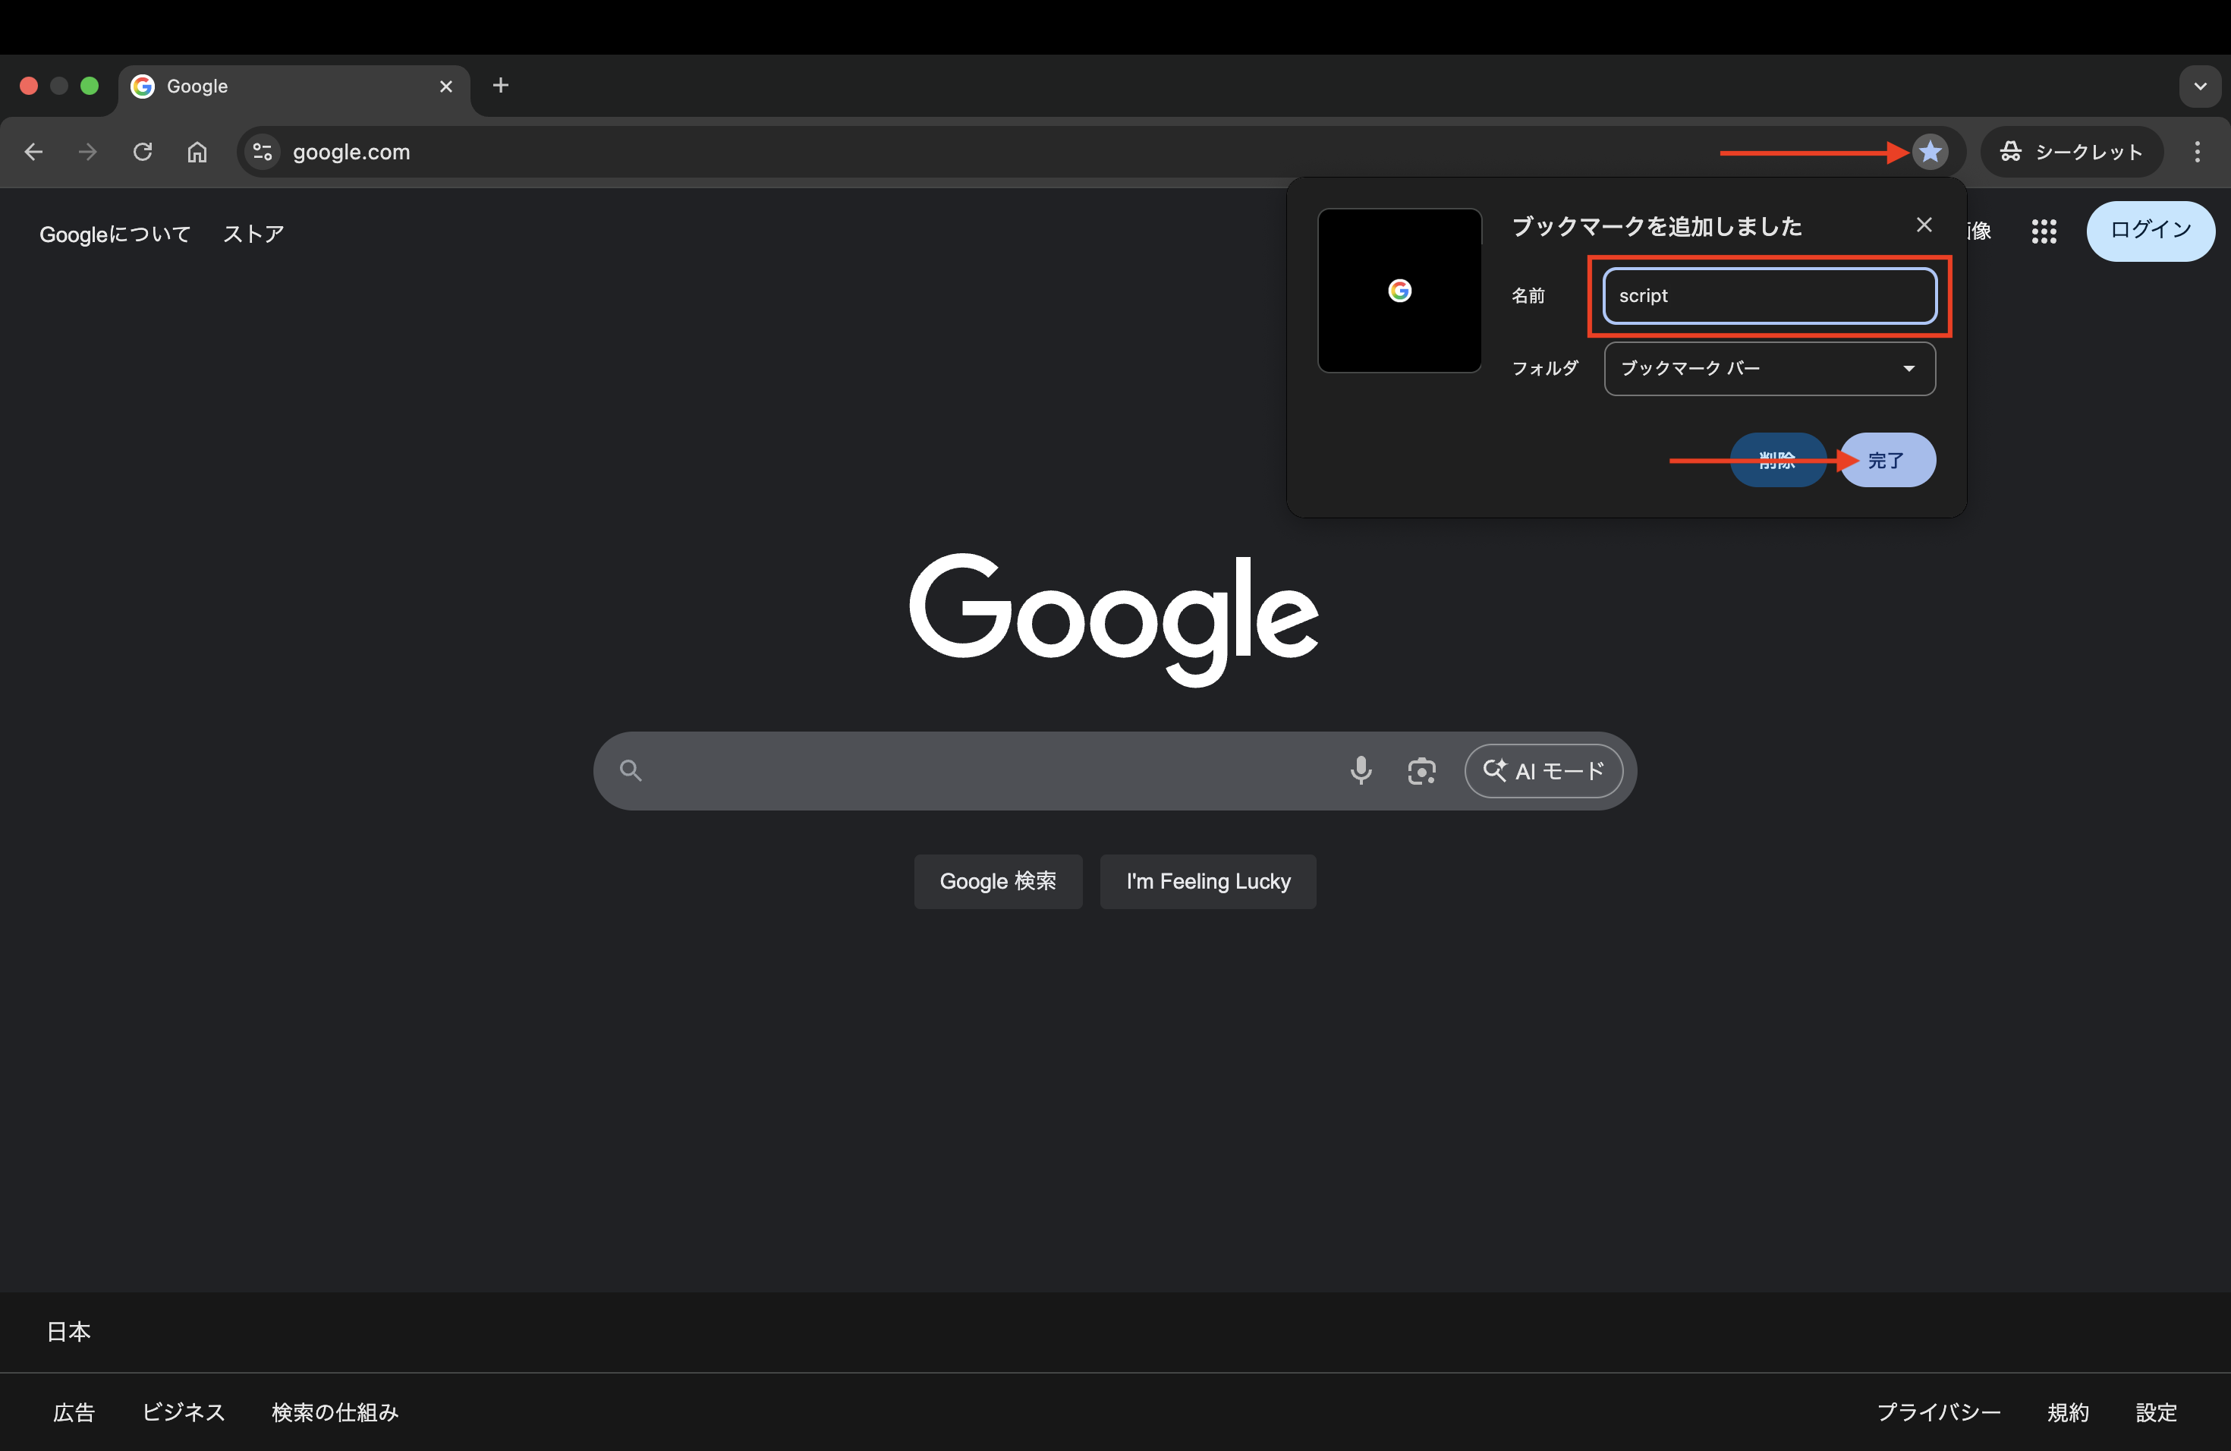
Task: Open tab search chevron dropdown
Action: [x=2199, y=87]
